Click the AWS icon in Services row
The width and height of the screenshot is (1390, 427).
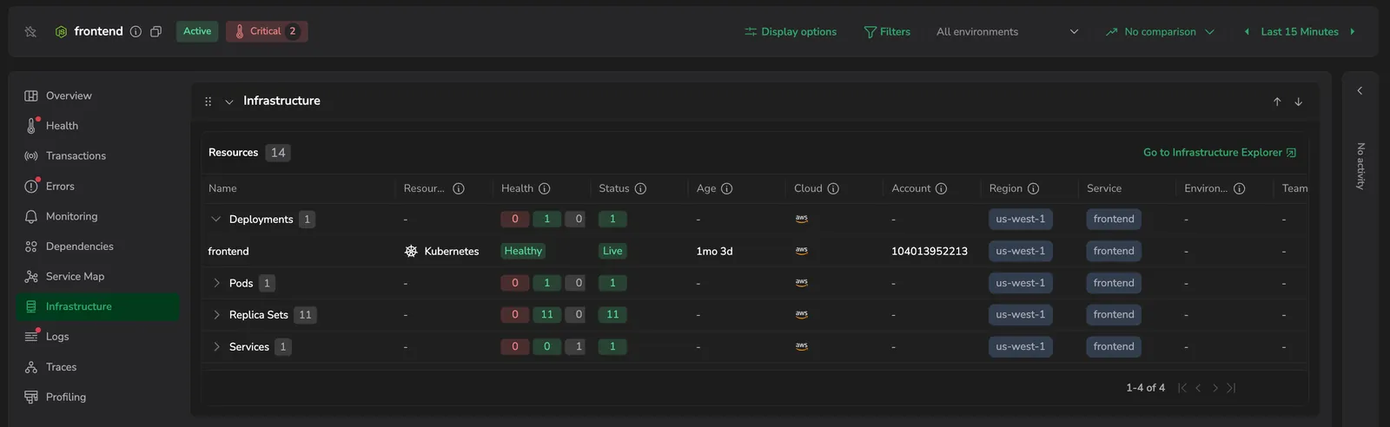pos(802,346)
